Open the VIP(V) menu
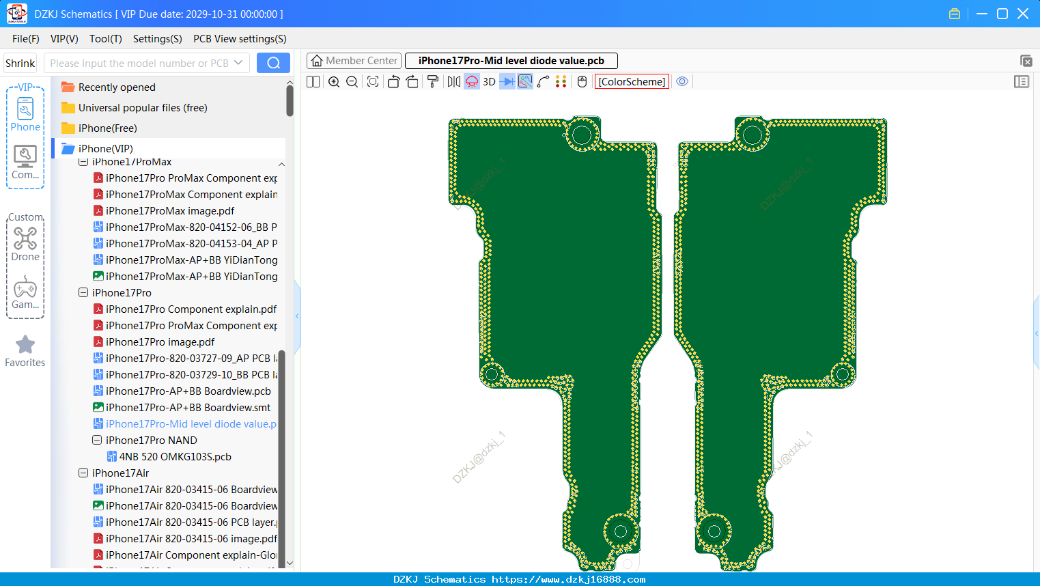 [64, 39]
